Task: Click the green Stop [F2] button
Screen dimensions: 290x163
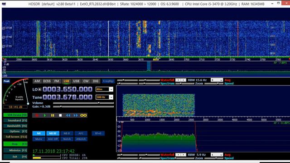Action: pos(15,144)
